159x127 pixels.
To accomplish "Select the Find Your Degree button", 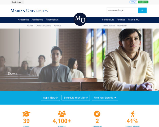I will pos(105,98).
